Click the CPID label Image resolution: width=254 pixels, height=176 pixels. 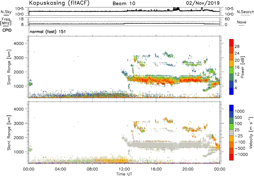[7, 30]
